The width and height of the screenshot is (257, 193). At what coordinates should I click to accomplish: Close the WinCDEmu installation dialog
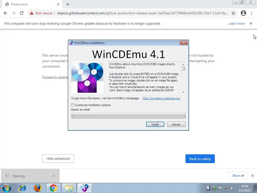[184, 43]
